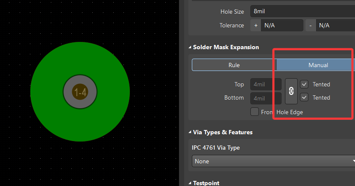Click the minus sign beside Tolerance
This screenshot has height=186, width=355.
(311, 25)
